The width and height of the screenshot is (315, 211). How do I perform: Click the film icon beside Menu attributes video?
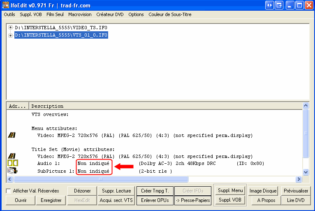point(12,135)
